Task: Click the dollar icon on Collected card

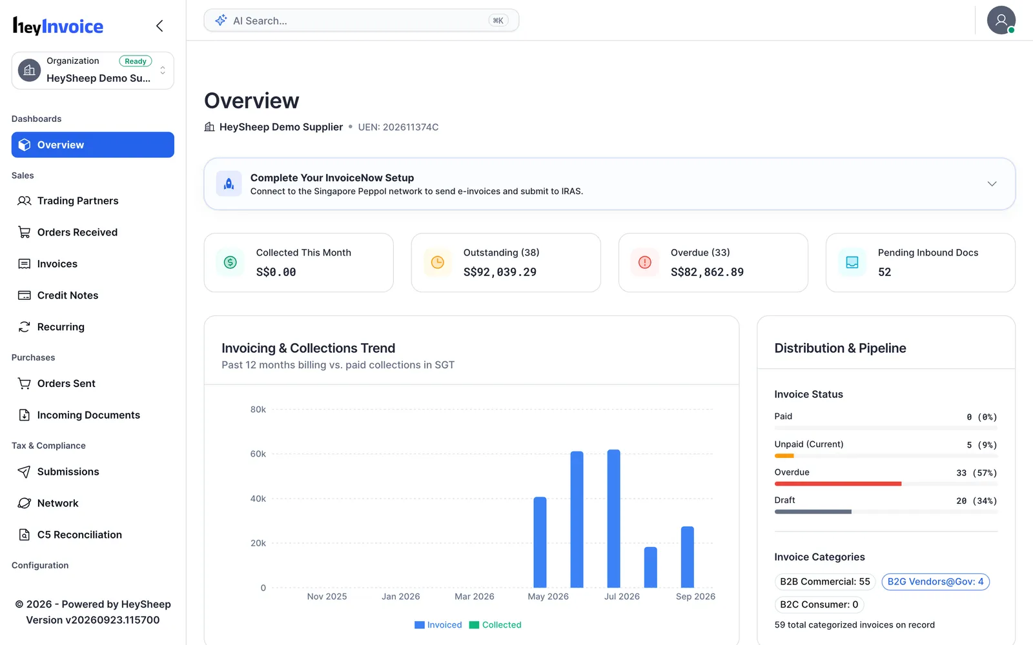Action: click(230, 263)
